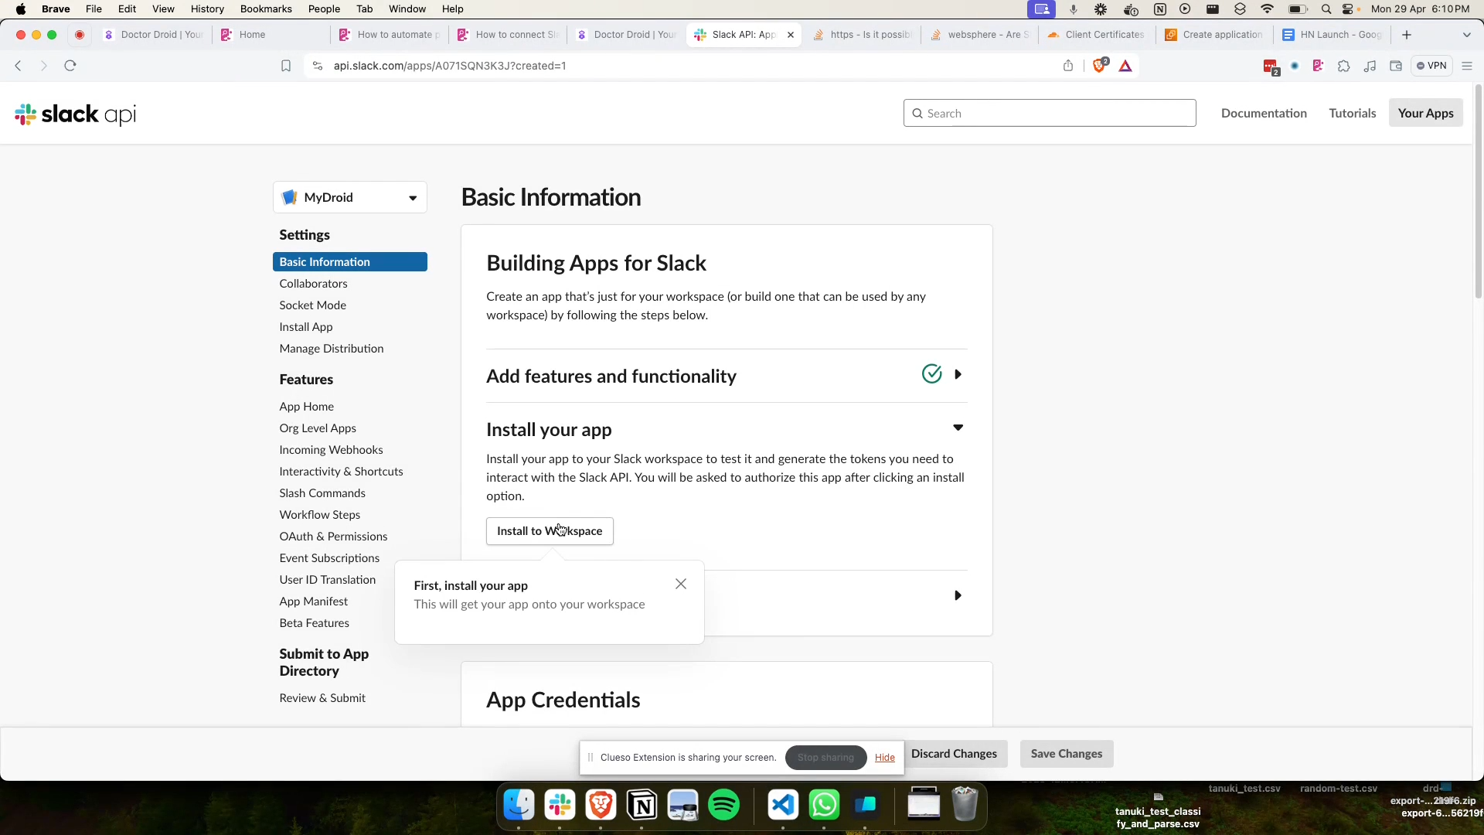Open OAuth & Permissions in sidebar

333,536
